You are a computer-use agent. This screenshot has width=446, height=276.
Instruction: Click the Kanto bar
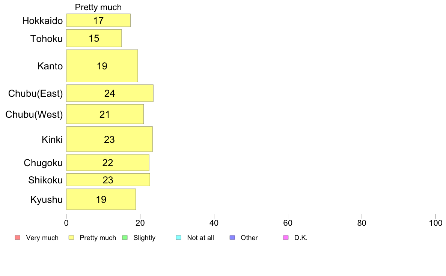(102, 66)
